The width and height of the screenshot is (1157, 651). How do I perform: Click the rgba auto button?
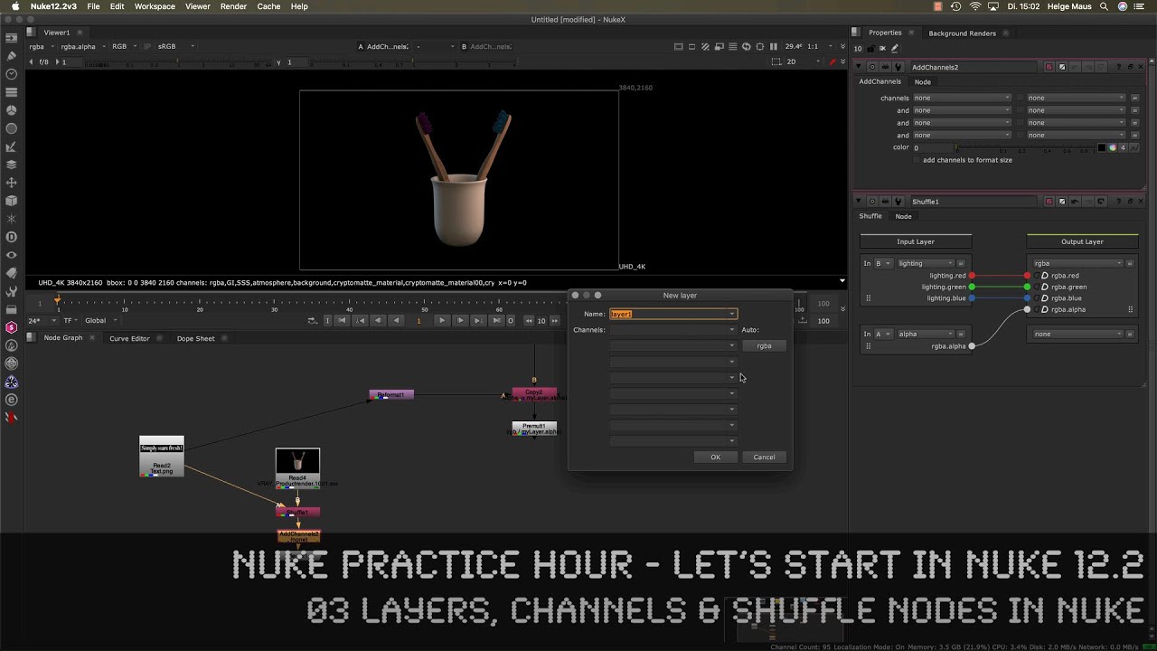[x=764, y=345]
